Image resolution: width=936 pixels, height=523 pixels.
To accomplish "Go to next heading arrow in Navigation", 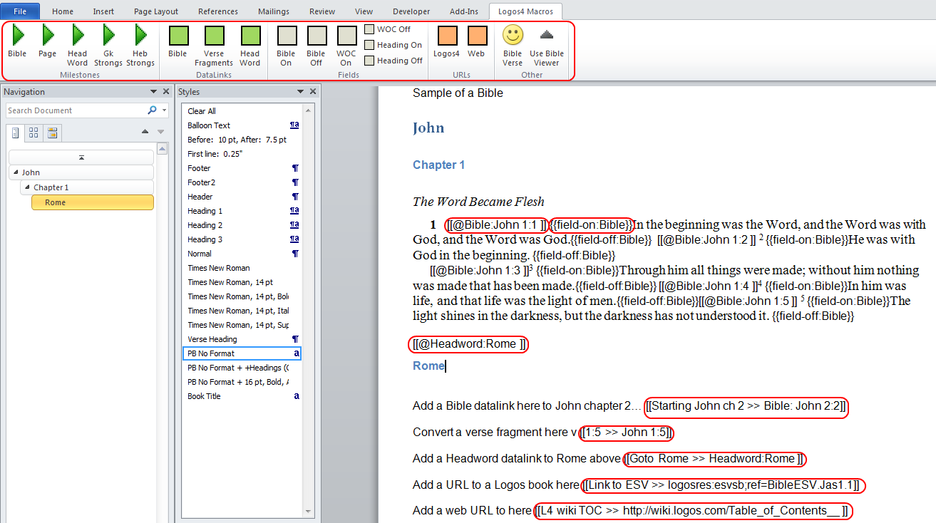I will pyautogui.click(x=160, y=132).
